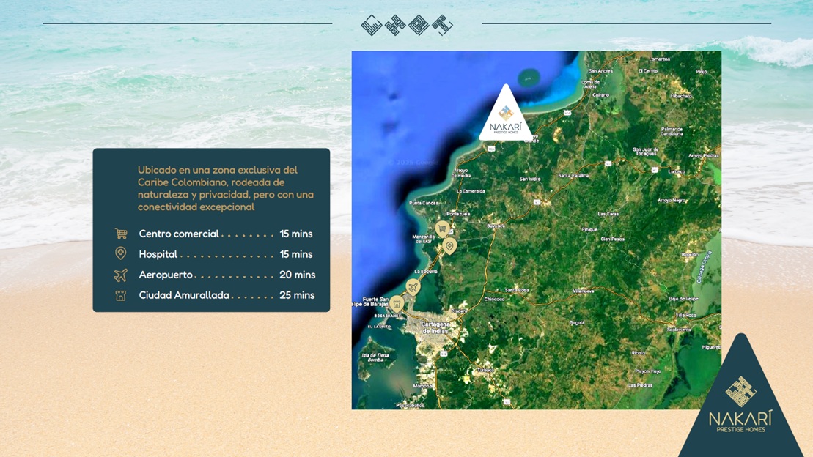Screen dimensions: 813x457
Task: Click the "Arroyo de Piedra" map label
Action: coord(462,173)
